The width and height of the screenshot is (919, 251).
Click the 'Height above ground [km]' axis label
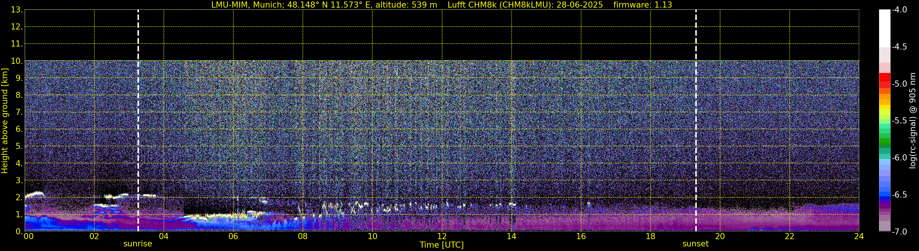pyautogui.click(x=5, y=121)
